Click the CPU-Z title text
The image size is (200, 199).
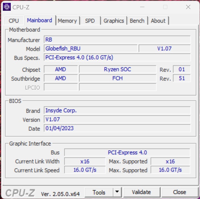click(21, 7)
